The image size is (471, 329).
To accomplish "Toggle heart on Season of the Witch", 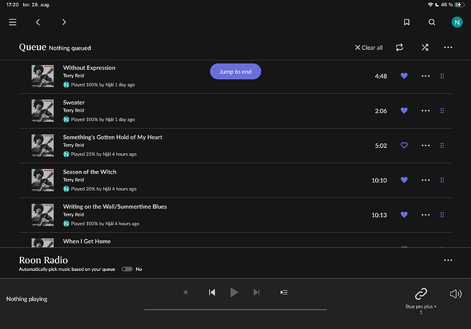I will tap(404, 180).
